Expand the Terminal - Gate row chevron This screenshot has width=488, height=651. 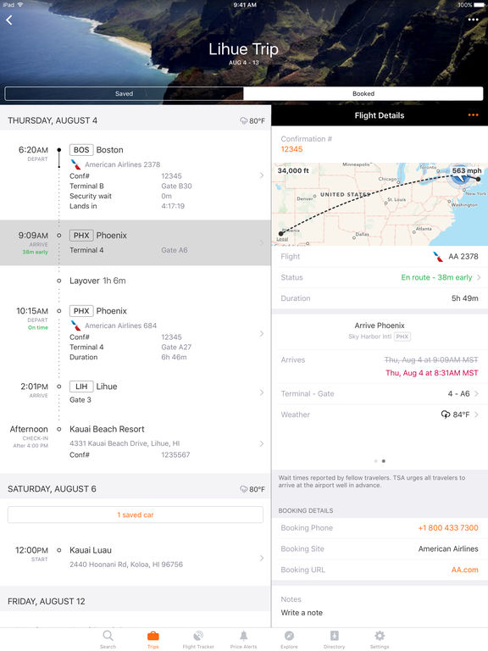click(476, 393)
